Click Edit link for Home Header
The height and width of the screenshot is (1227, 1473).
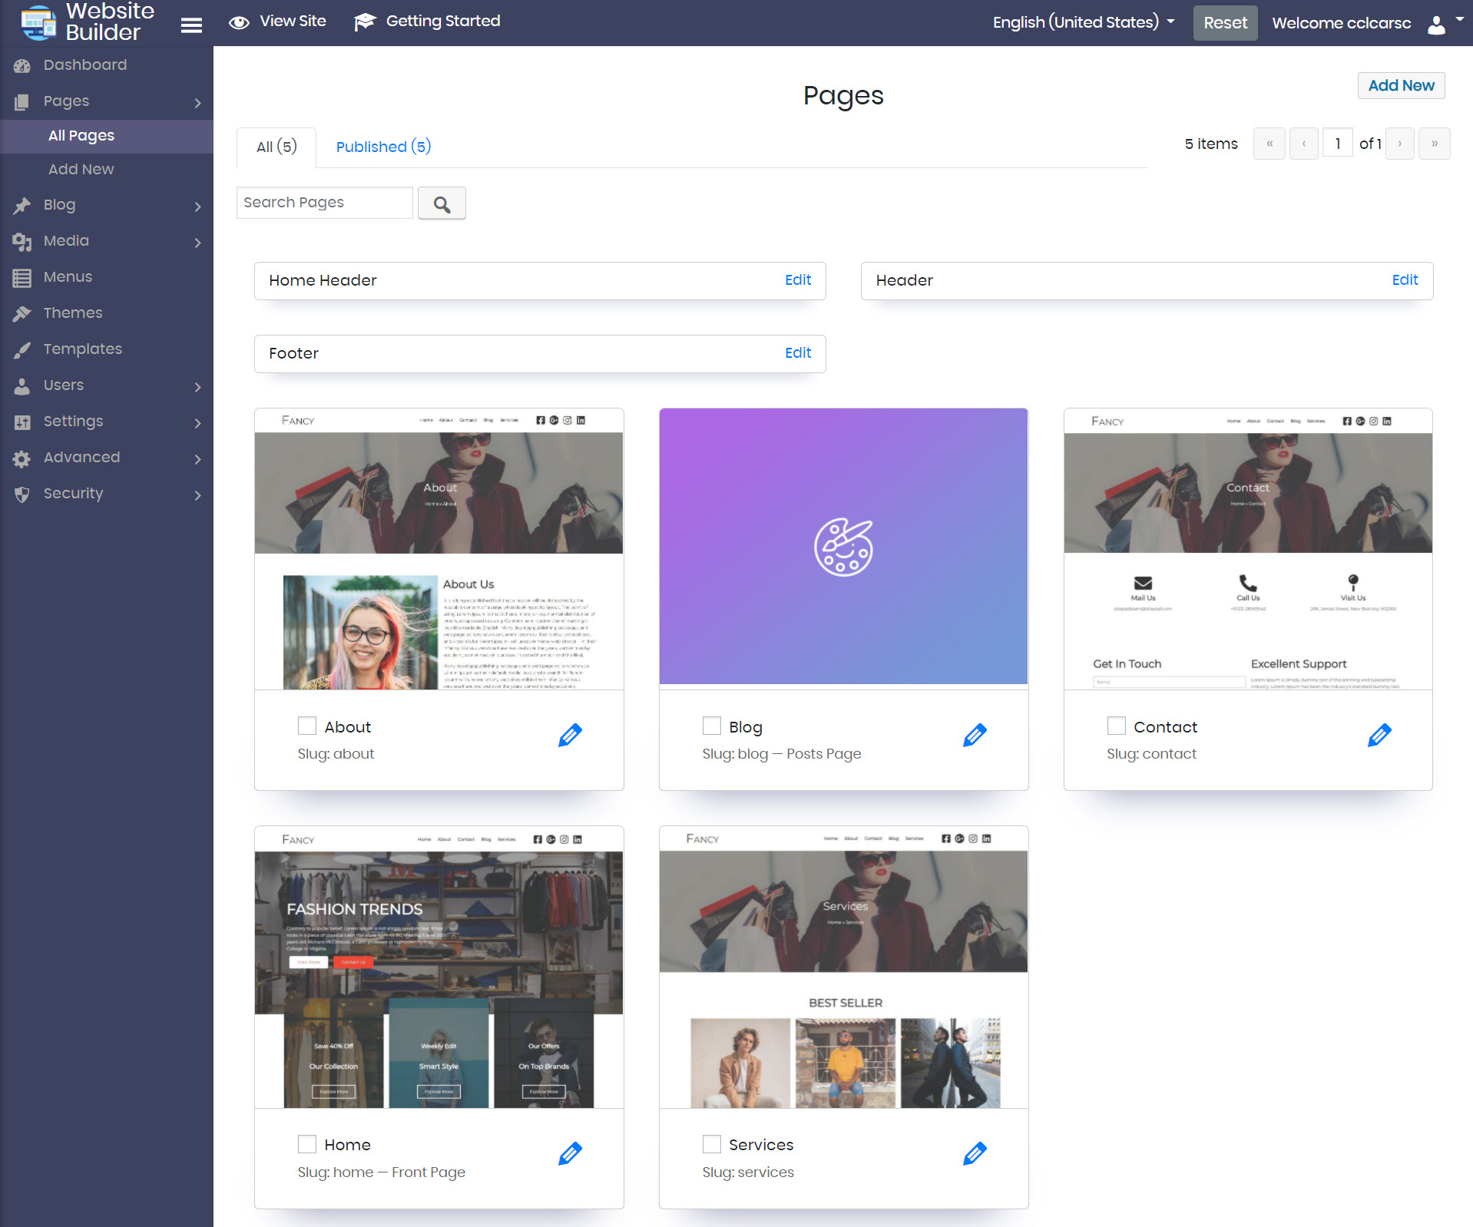(798, 280)
